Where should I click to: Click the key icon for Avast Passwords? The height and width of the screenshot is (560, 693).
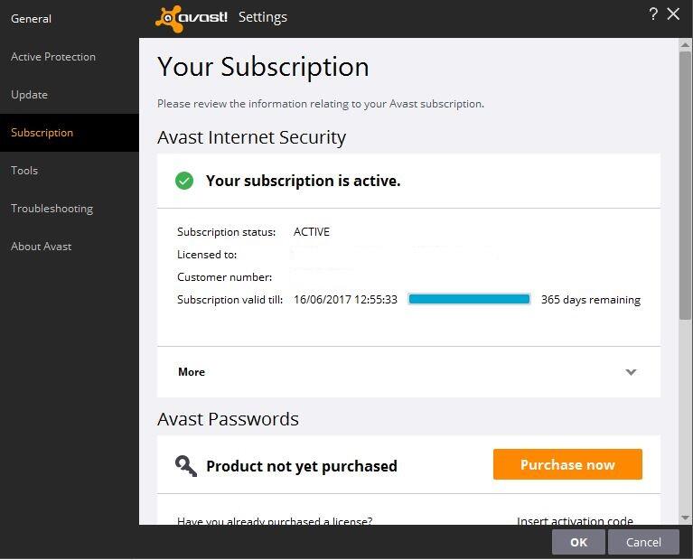(x=186, y=466)
